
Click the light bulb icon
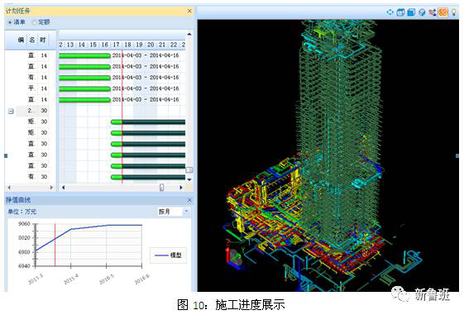click(x=453, y=12)
